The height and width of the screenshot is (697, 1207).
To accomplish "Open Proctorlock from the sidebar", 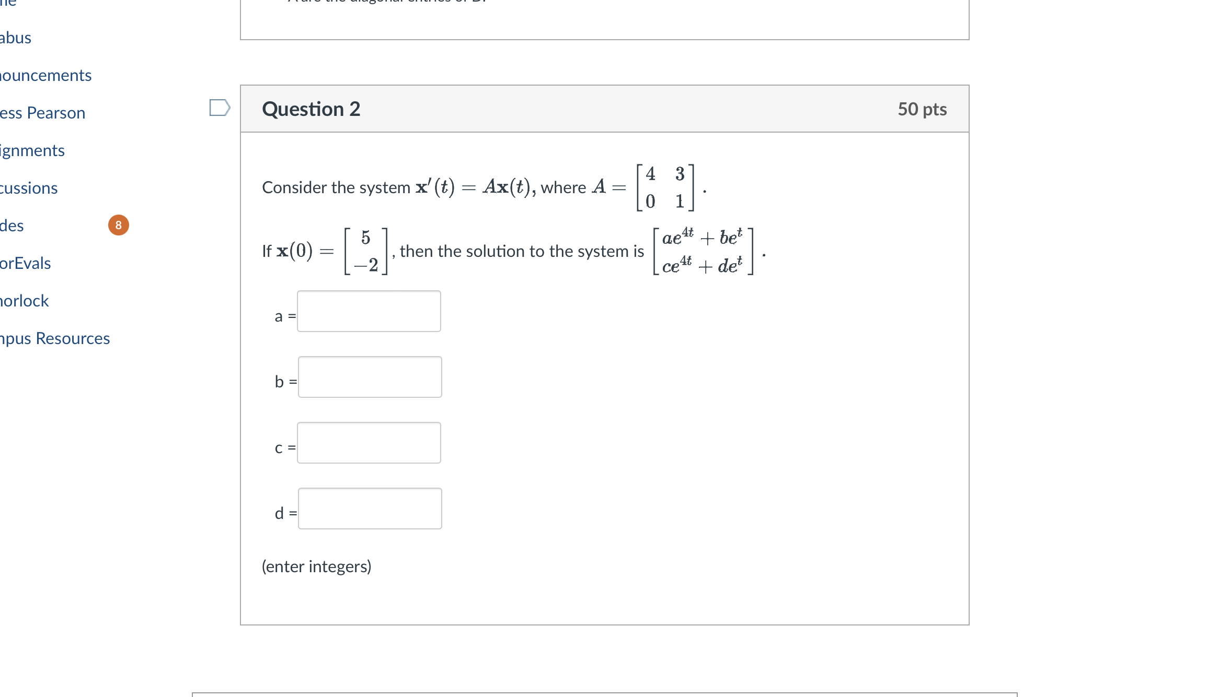I will 24,300.
